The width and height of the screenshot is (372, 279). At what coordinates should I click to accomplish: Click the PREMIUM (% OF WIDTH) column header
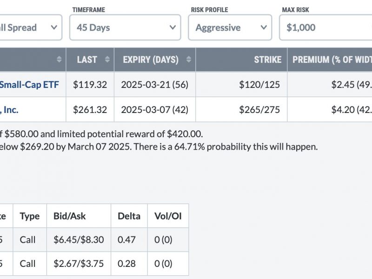point(330,60)
